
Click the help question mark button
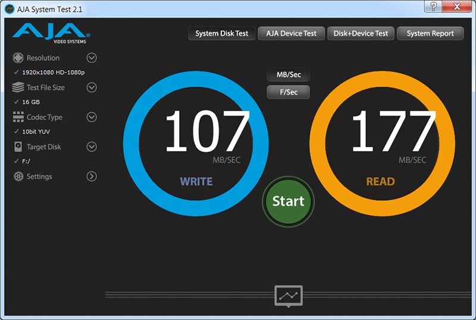(434, 7)
